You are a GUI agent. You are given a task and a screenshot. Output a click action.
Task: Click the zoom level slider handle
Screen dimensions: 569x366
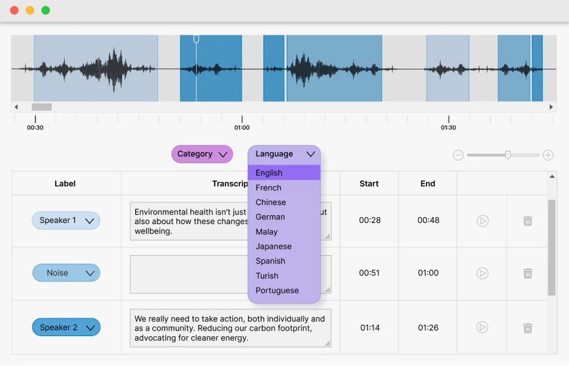pyautogui.click(x=508, y=154)
